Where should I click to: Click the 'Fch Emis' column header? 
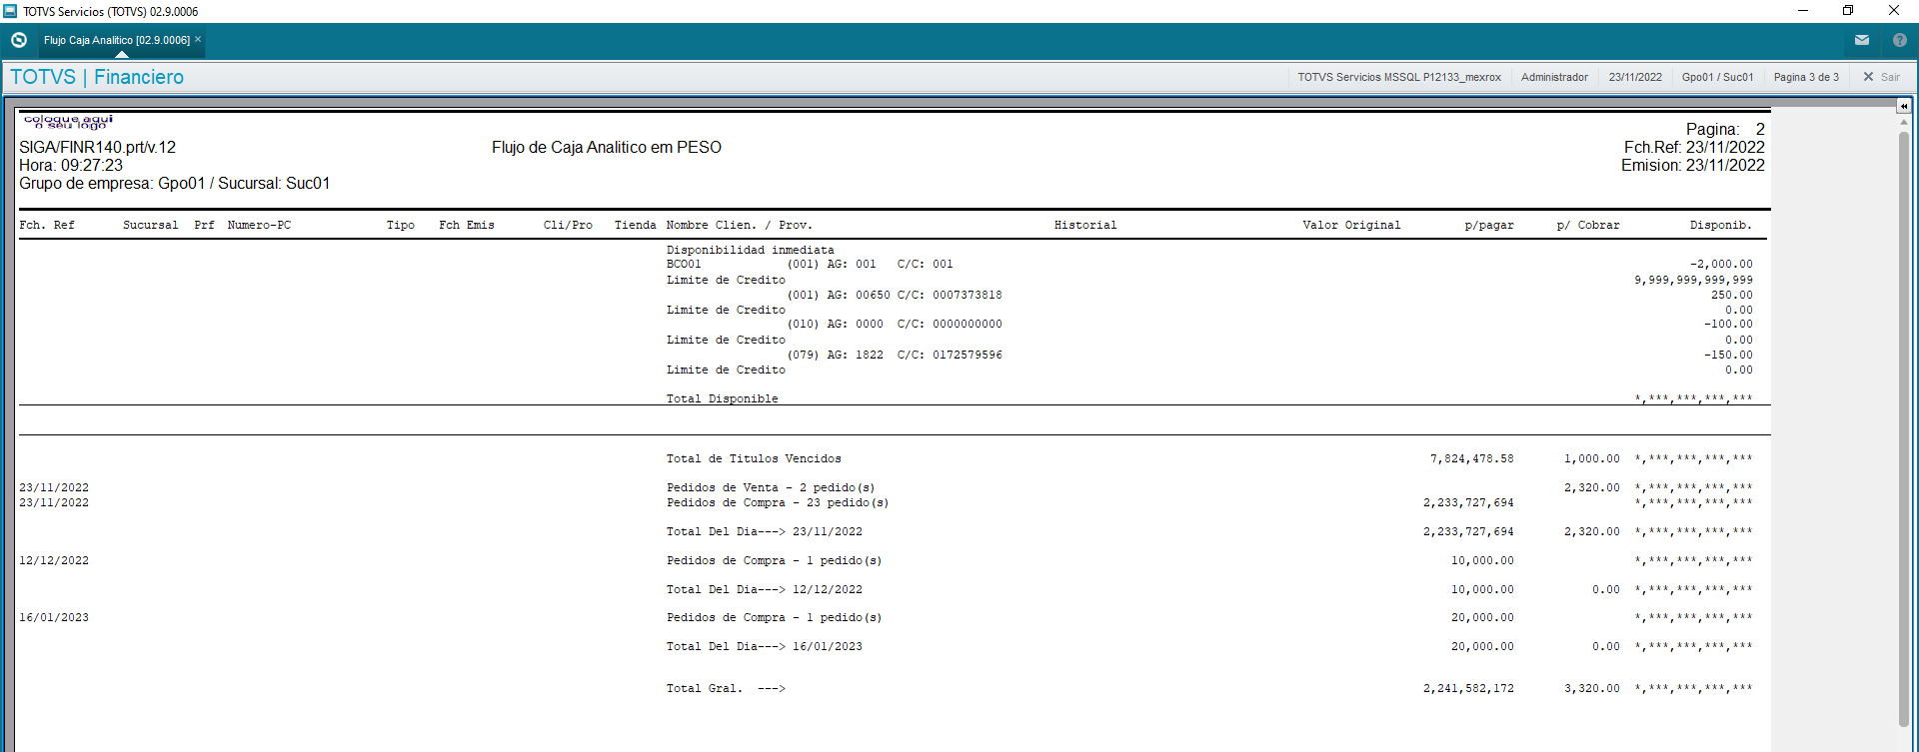click(467, 225)
